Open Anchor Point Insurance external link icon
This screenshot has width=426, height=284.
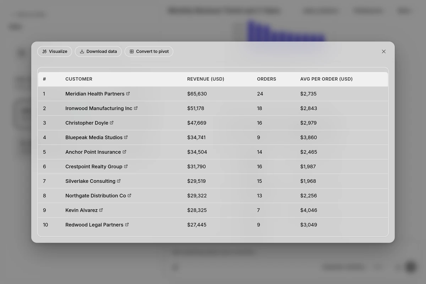point(124,152)
